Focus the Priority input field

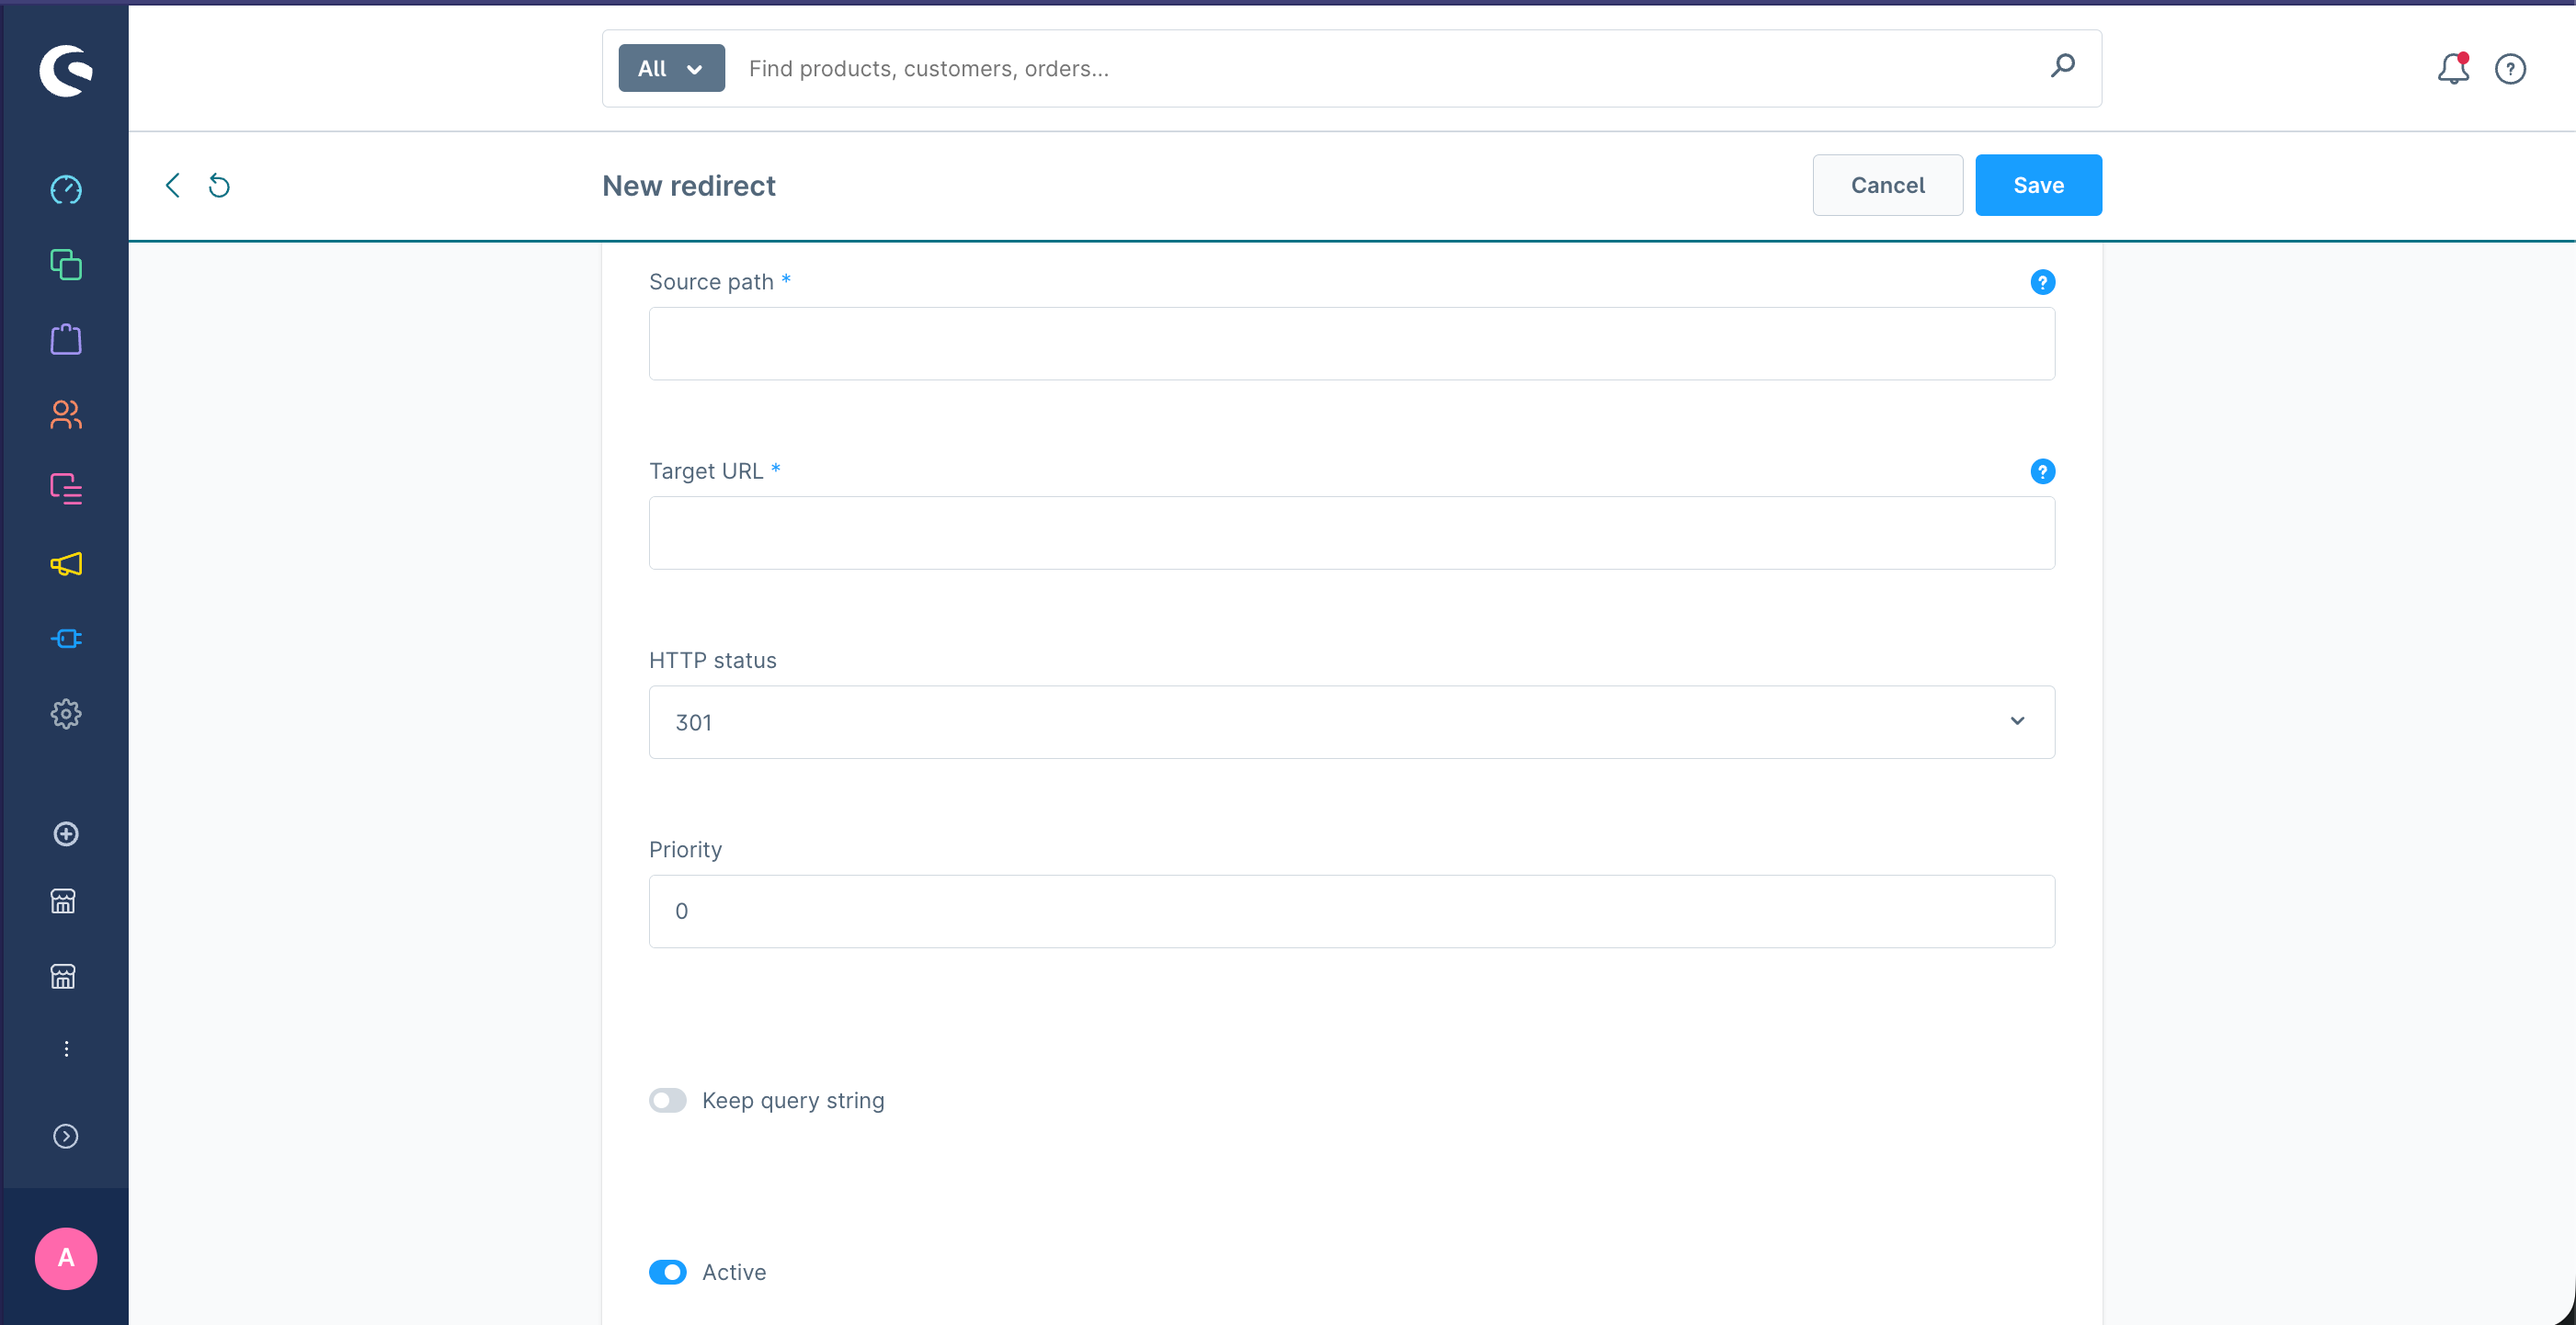pyautogui.click(x=1352, y=912)
